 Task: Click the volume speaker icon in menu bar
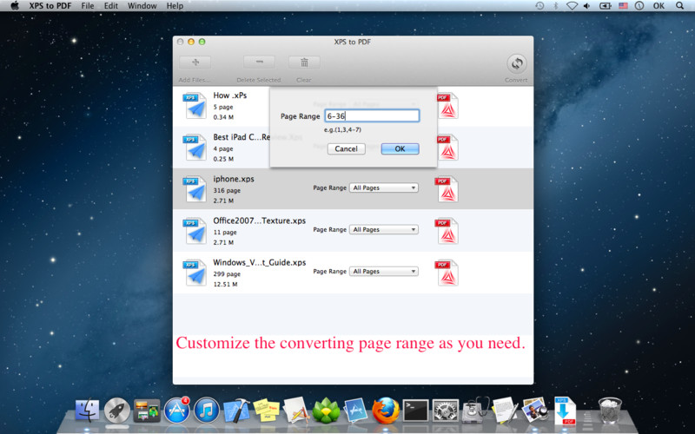pos(587,6)
